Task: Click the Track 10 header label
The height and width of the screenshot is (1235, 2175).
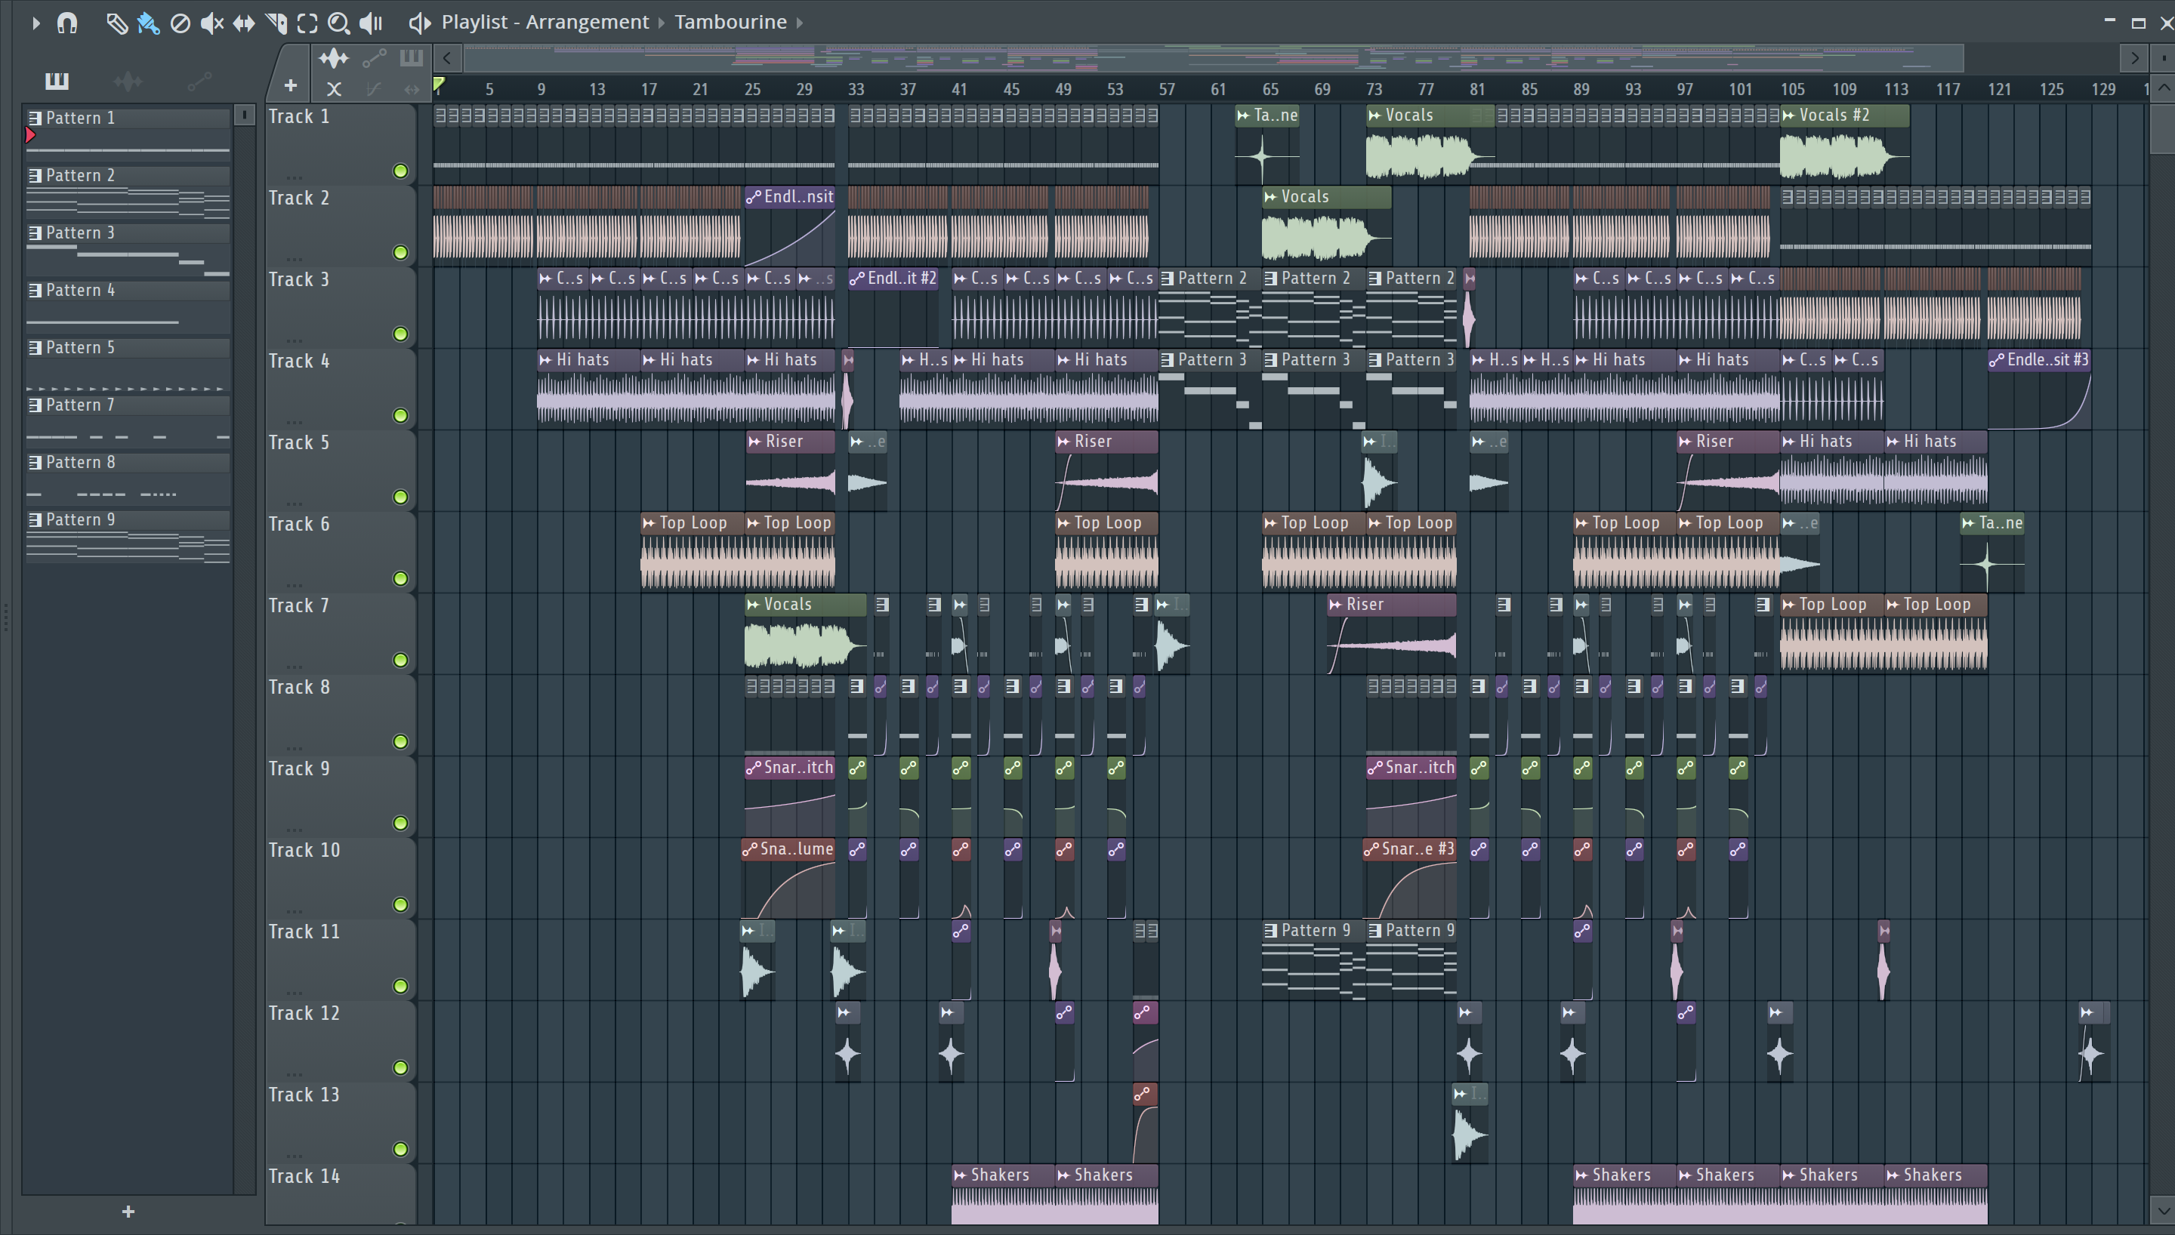Action: 304,850
